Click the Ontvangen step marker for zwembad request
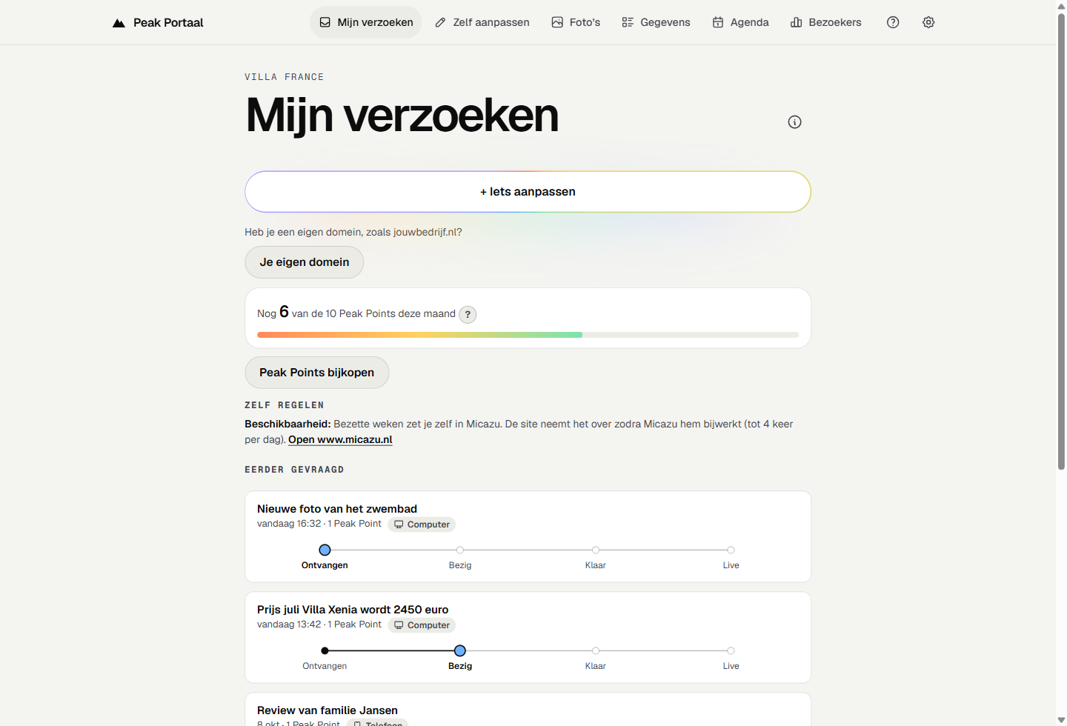The height and width of the screenshot is (726, 1067). tap(325, 550)
